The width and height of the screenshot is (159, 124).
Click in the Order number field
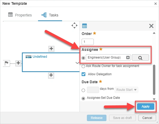pos(88,42)
